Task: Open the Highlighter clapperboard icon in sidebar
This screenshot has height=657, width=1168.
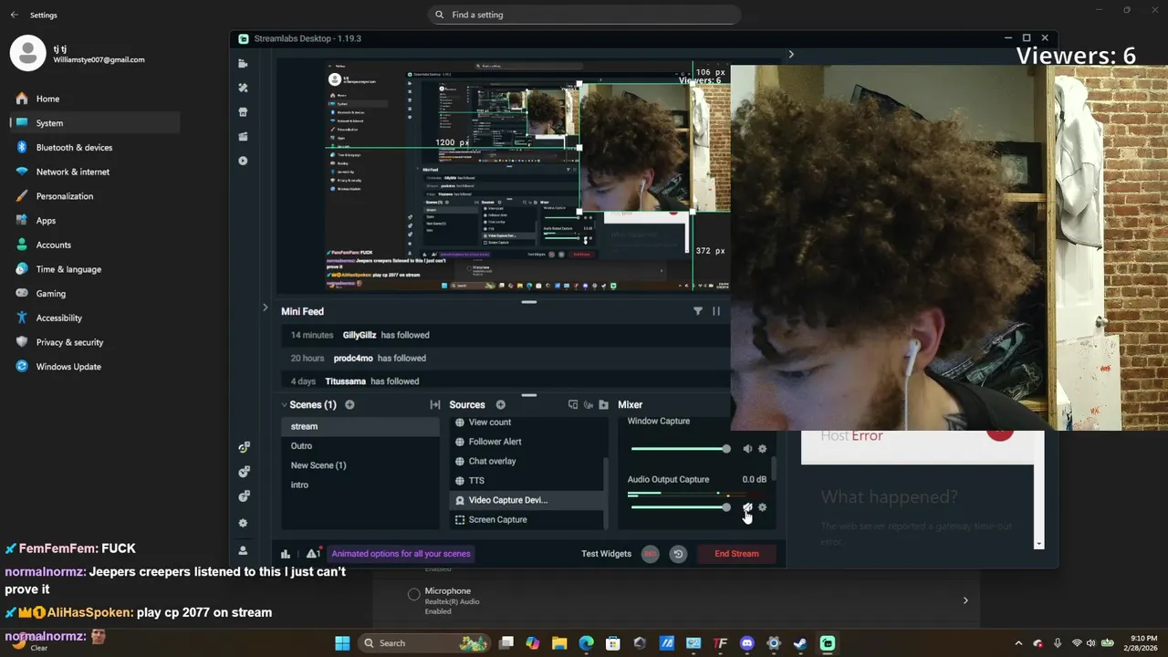Action: (x=243, y=137)
